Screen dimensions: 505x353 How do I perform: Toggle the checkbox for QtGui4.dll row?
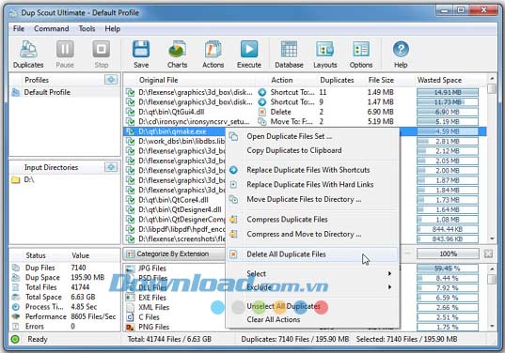click(130, 112)
